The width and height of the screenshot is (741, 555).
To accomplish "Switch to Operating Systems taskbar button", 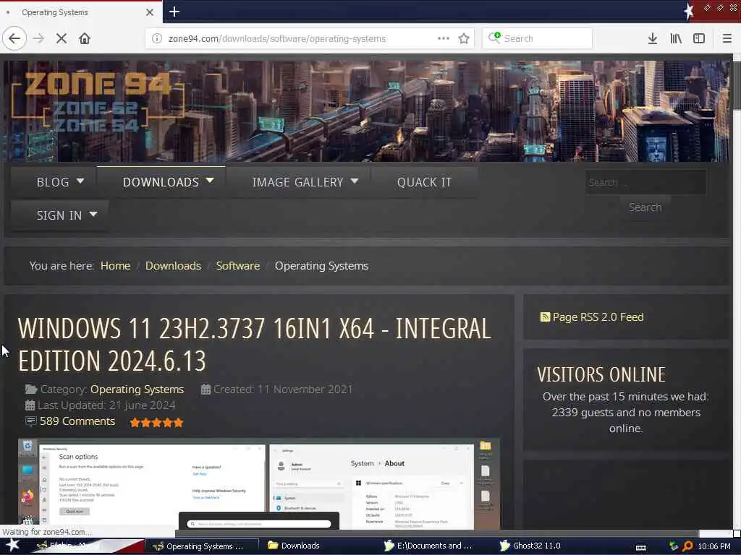I will pyautogui.click(x=201, y=546).
